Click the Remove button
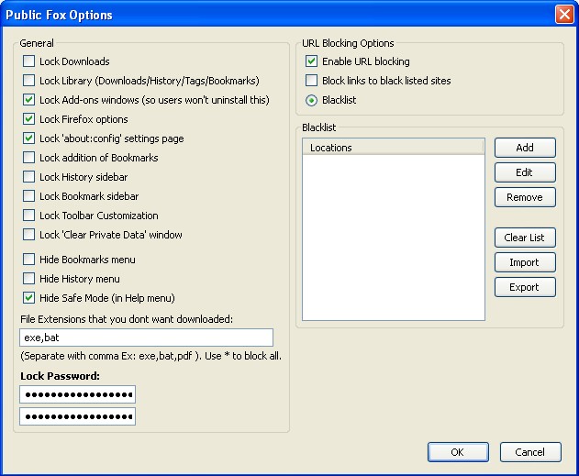Screen dimensions: 579x476 pos(525,197)
